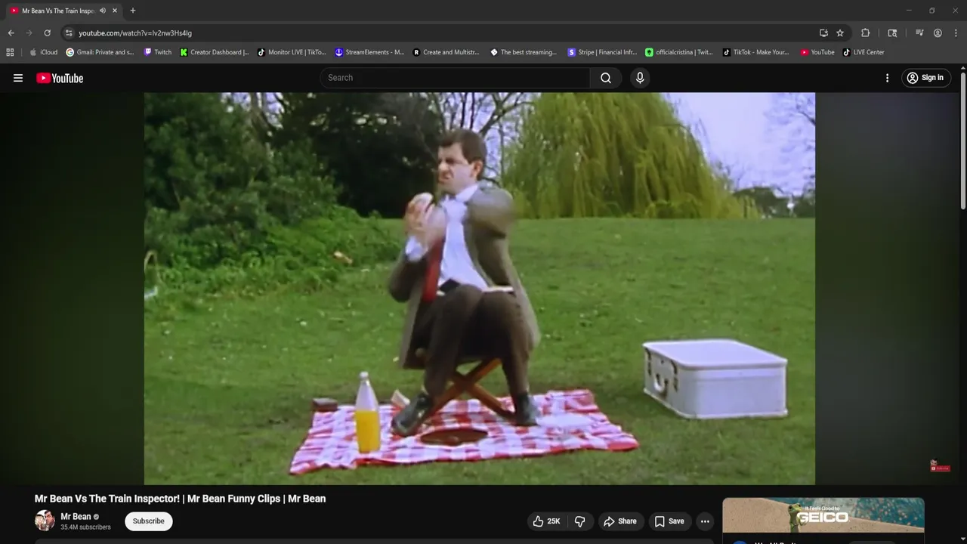This screenshot has width=967, height=544.
Task: Go forward in browser history
Action: coord(29,33)
